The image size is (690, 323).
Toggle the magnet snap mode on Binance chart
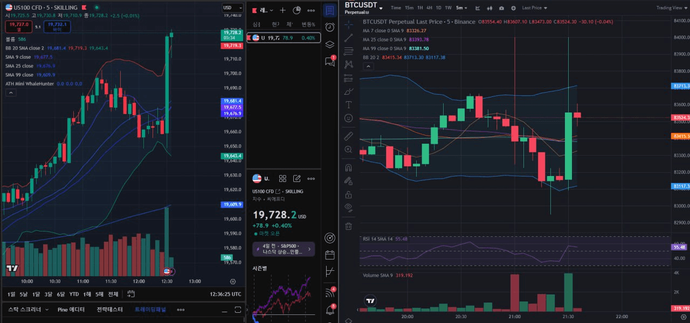click(348, 167)
